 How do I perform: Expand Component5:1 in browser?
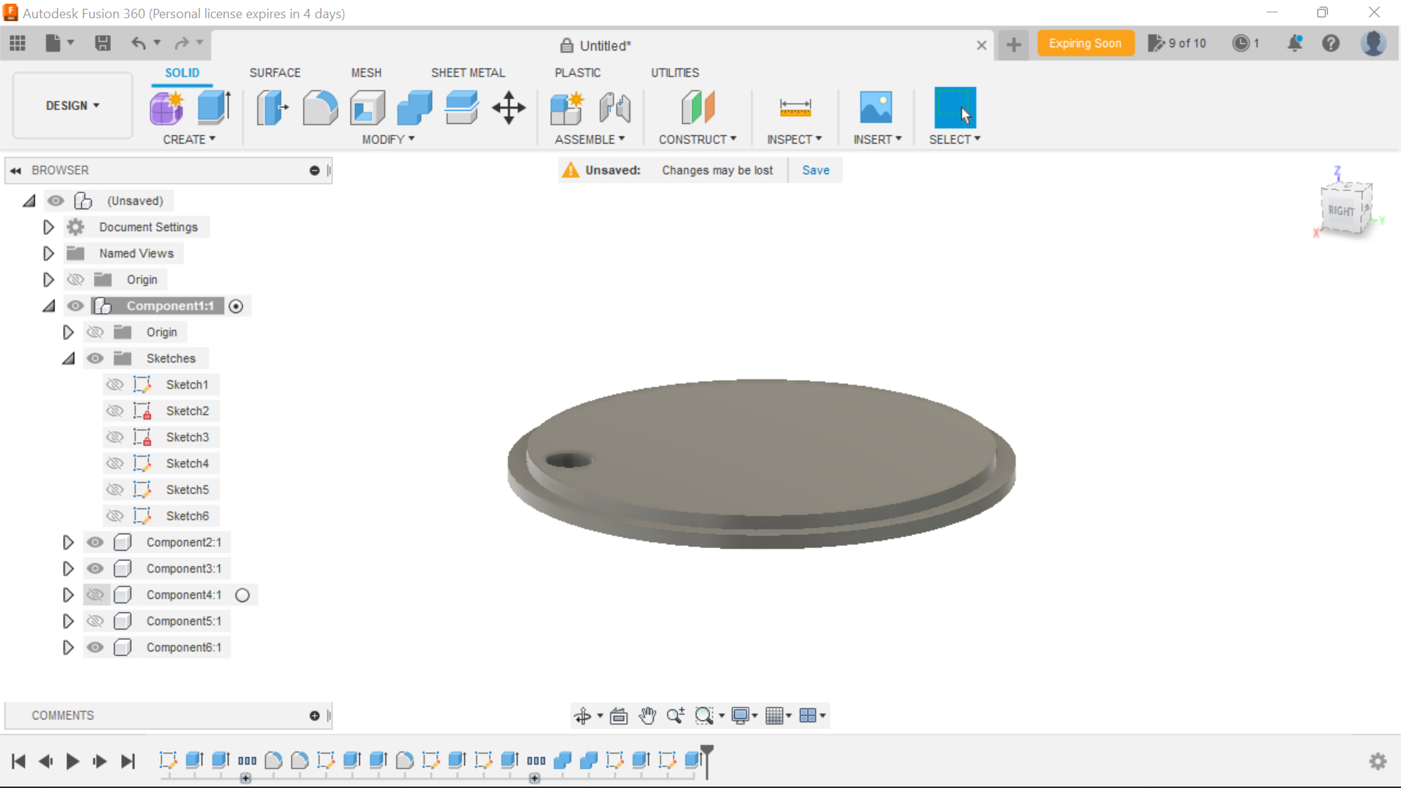pyautogui.click(x=67, y=621)
